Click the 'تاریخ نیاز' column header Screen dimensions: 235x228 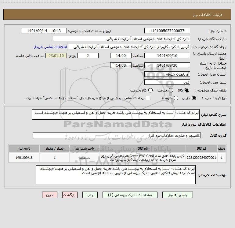point(24,148)
